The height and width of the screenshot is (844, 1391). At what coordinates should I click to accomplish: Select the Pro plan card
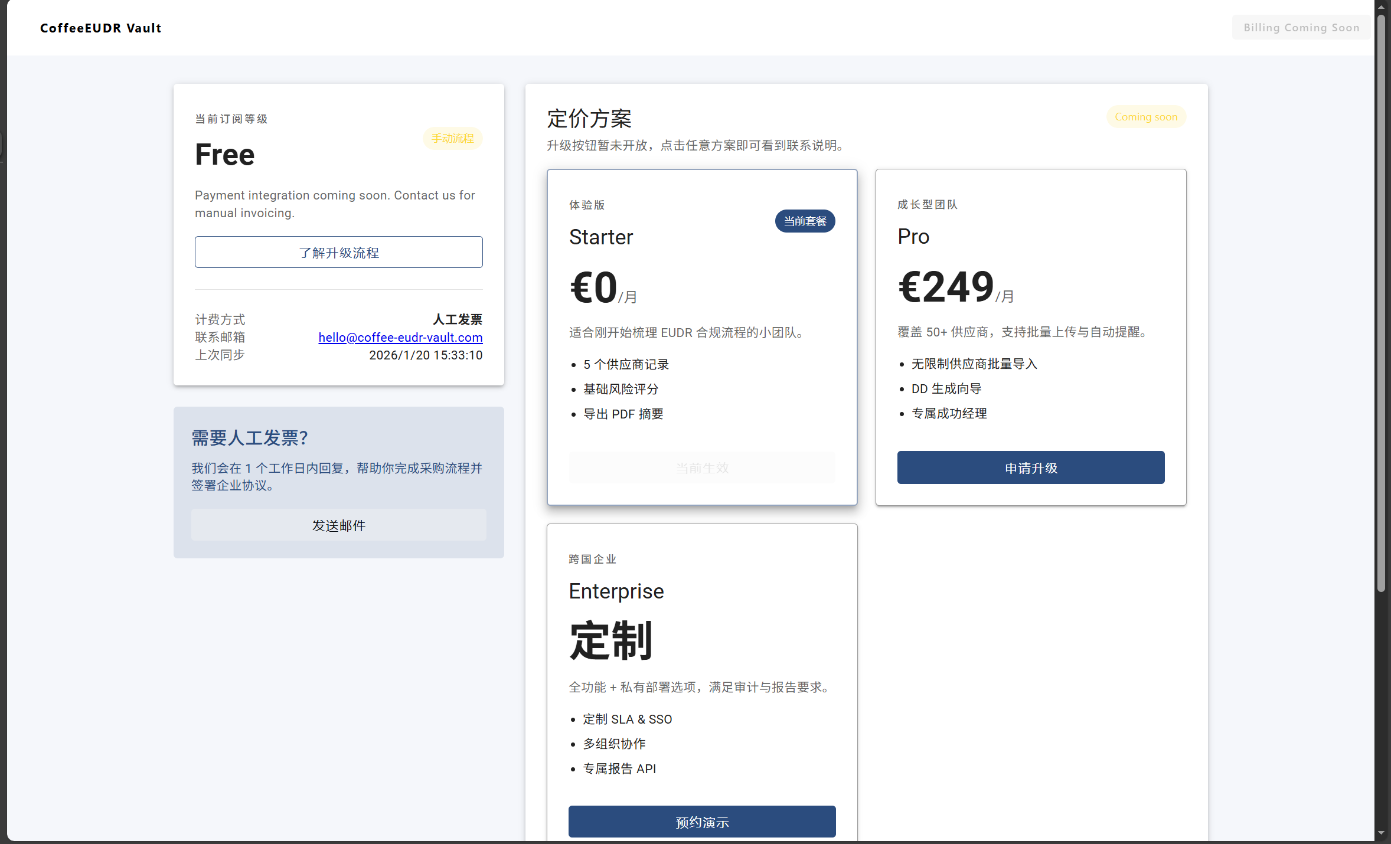(1030, 337)
